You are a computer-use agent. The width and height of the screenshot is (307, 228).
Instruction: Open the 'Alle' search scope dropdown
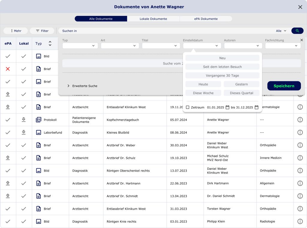coord(281,31)
